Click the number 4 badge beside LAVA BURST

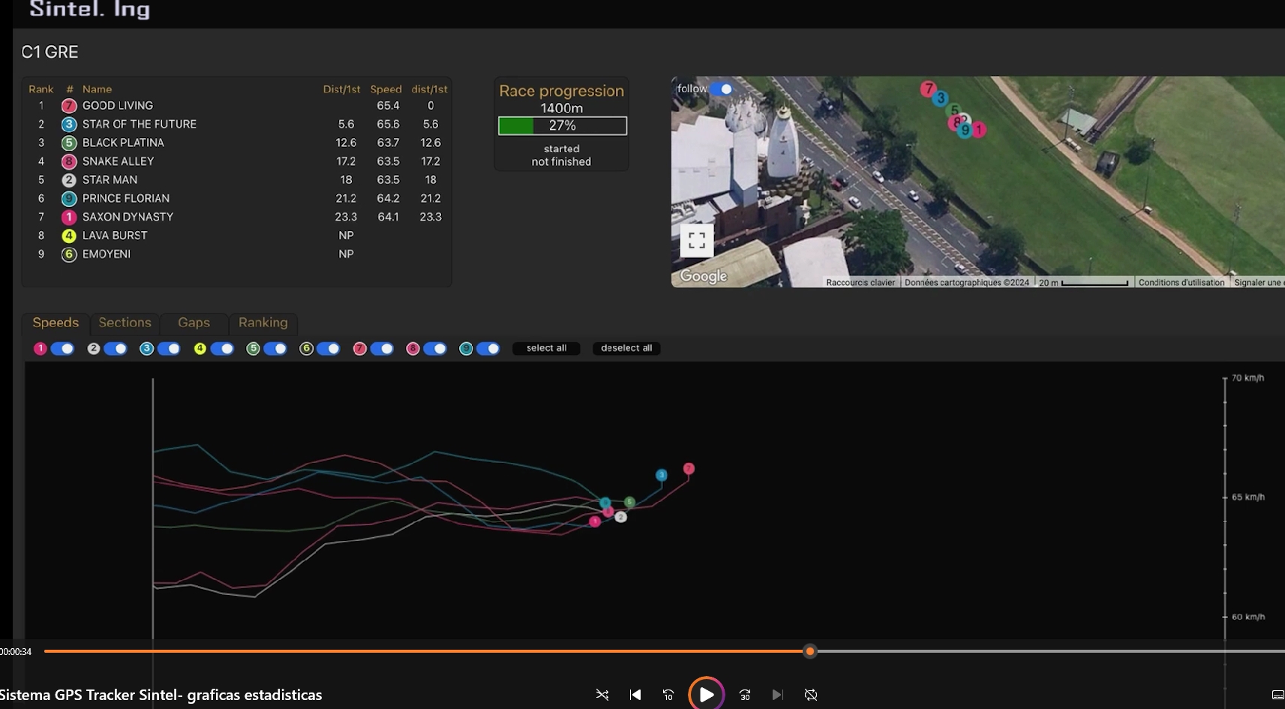[x=68, y=236]
